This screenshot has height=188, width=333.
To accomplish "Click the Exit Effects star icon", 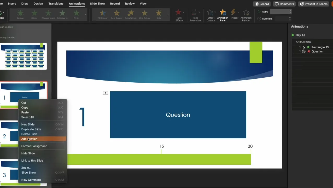I will (178, 13).
